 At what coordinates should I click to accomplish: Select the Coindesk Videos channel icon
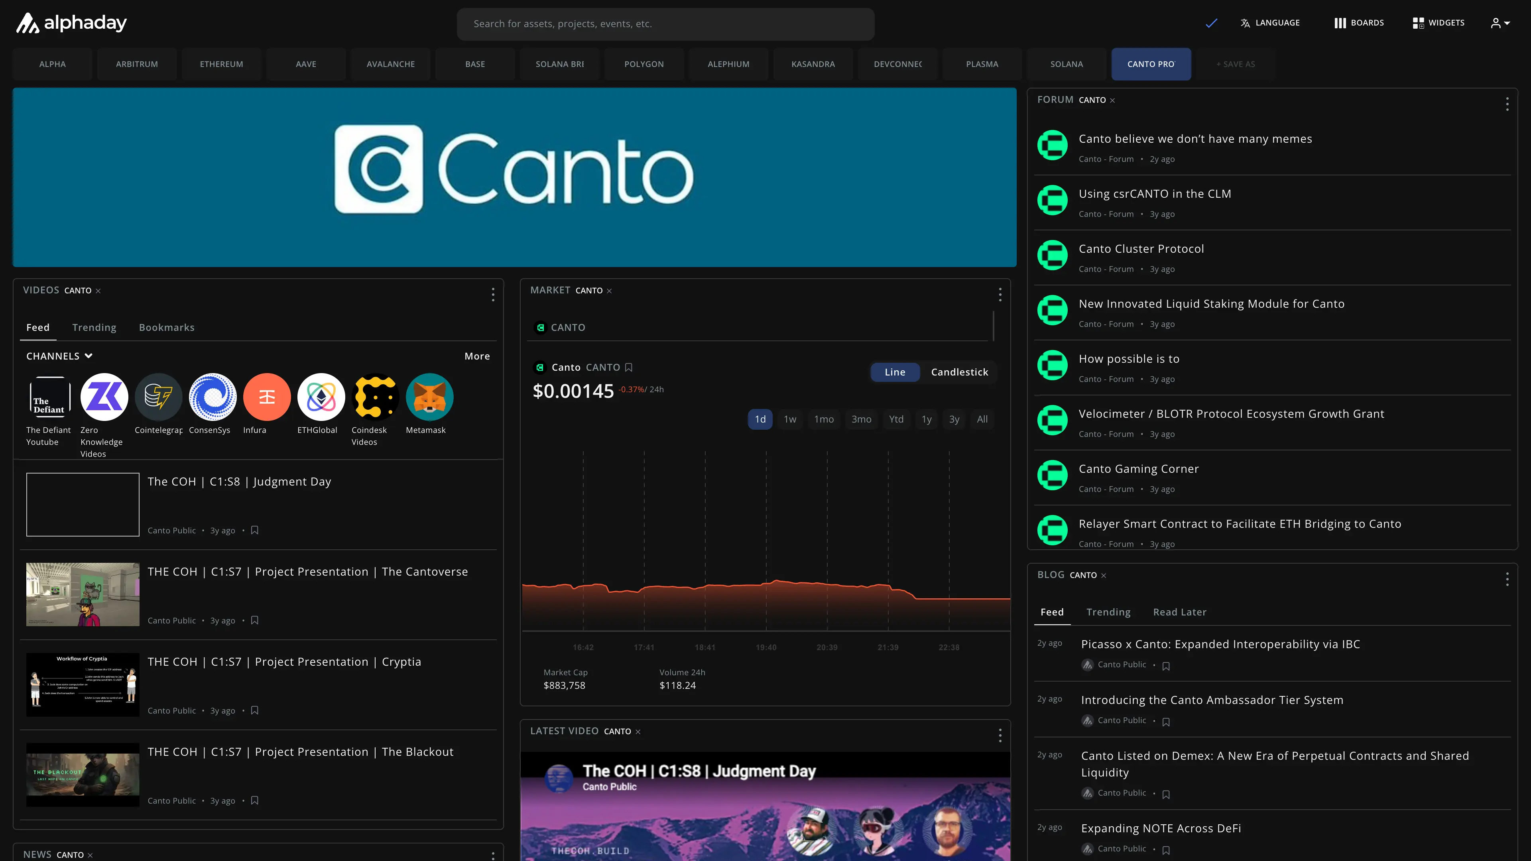point(375,397)
